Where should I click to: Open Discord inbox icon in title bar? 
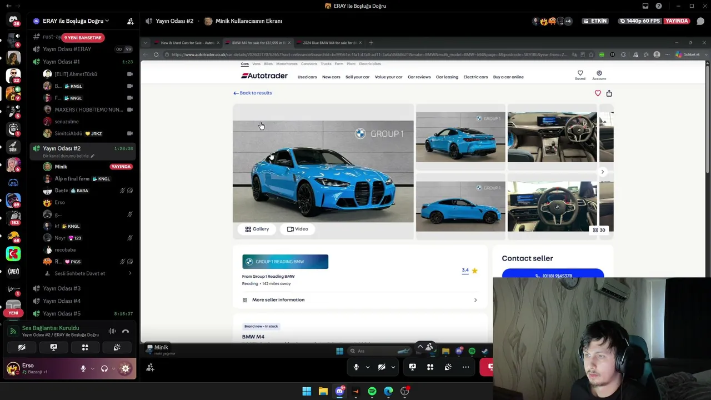pyautogui.click(x=645, y=6)
